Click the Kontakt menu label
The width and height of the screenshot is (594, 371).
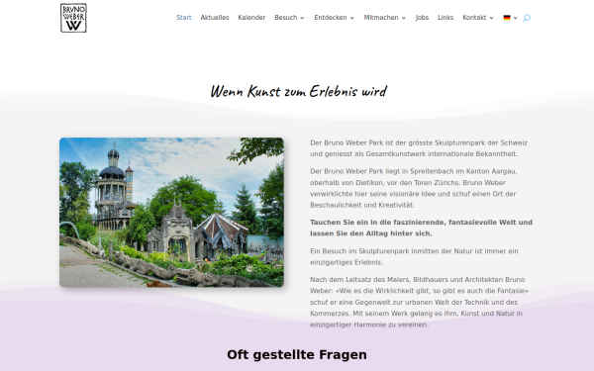pos(474,18)
